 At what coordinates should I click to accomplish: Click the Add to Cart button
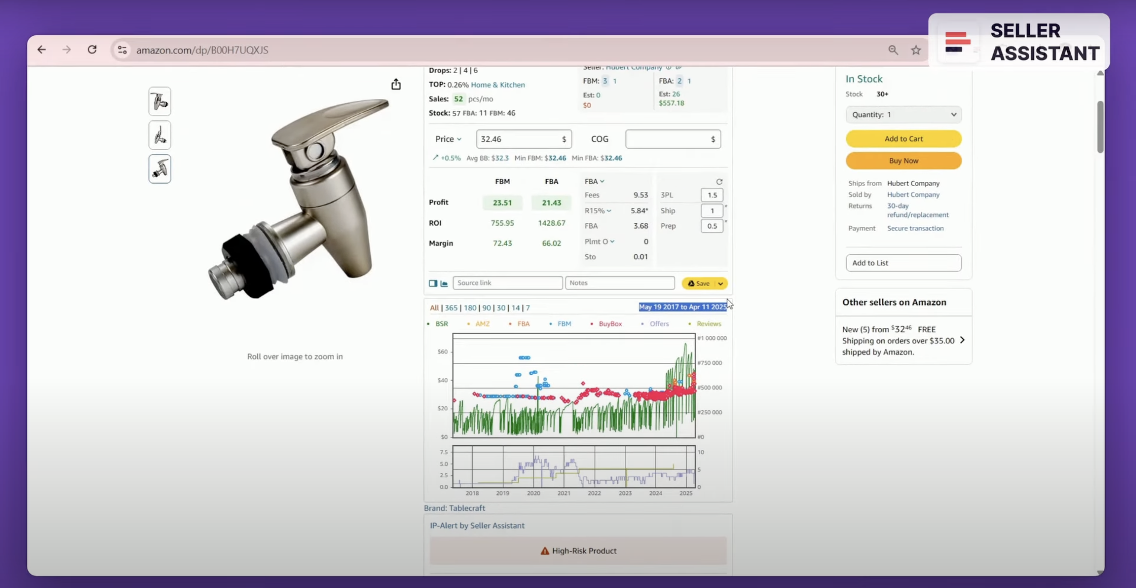point(903,139)
